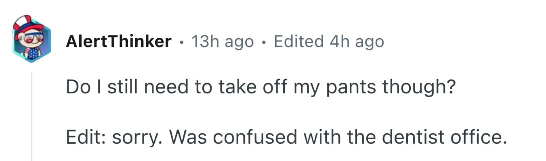546x161 pixels.
Task: Click the "Edit: sorry." comment line
Action: [x=286, y=138]
